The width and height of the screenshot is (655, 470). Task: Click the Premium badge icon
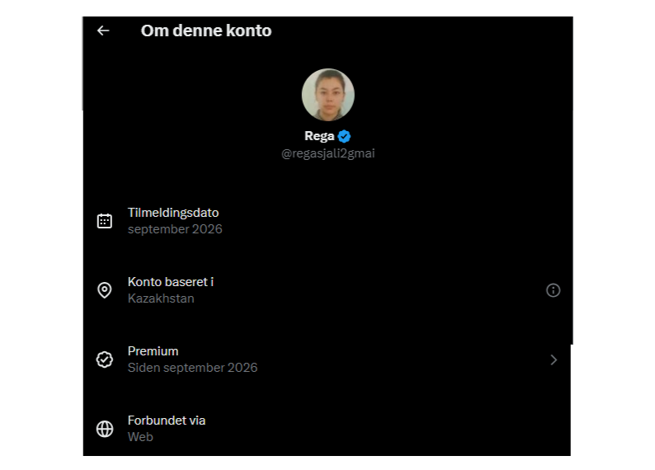click(x=105, y=360)
